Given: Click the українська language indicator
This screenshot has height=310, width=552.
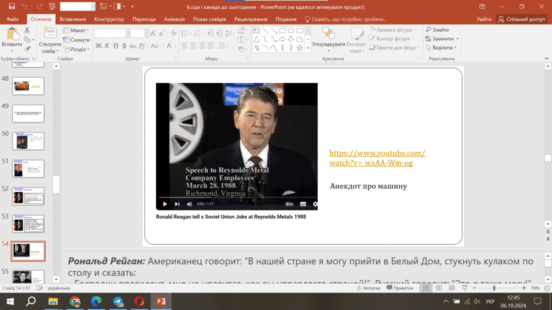Looking at the screenshot, I should (x=59, y=288).
